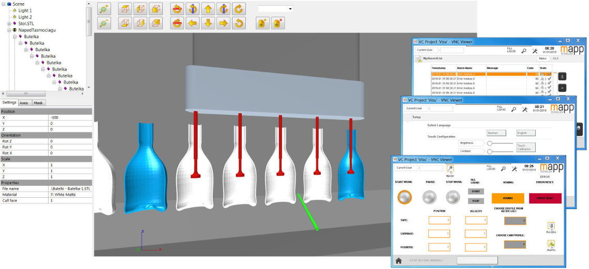The width and height of the screenshot is (589, 269).
Task: Click the zoom out magnifier icon
Action: click(x=103, y=23)
